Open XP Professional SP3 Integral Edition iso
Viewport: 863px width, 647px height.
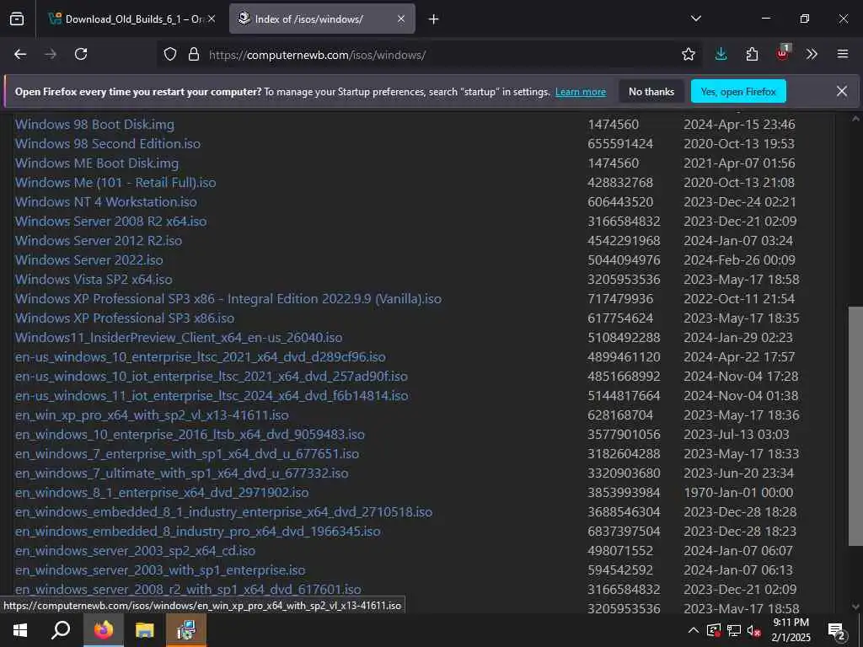(x=228, y=299)
